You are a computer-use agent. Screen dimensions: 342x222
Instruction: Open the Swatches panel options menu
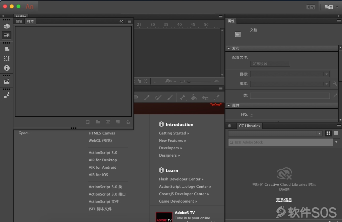[x=130, y=21]
